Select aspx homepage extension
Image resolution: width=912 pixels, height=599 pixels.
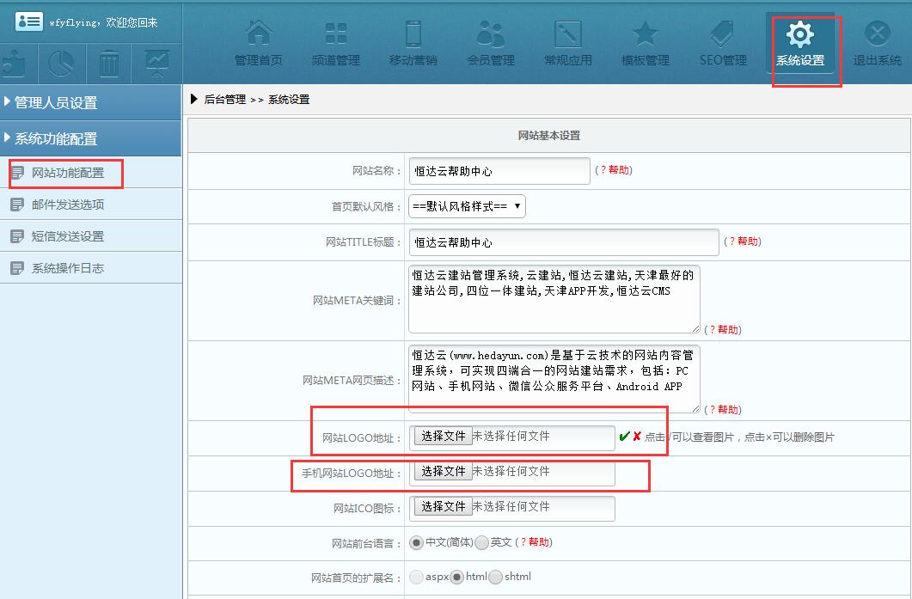(x=417, y=578)
